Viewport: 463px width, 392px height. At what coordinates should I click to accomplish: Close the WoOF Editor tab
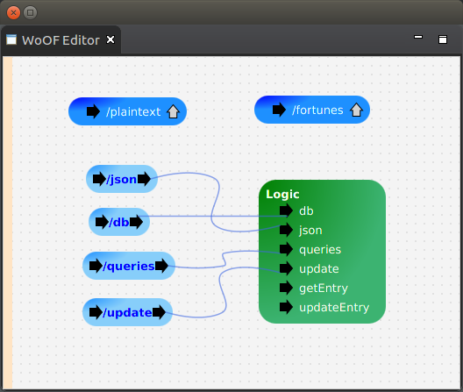[x=110, y=39]
